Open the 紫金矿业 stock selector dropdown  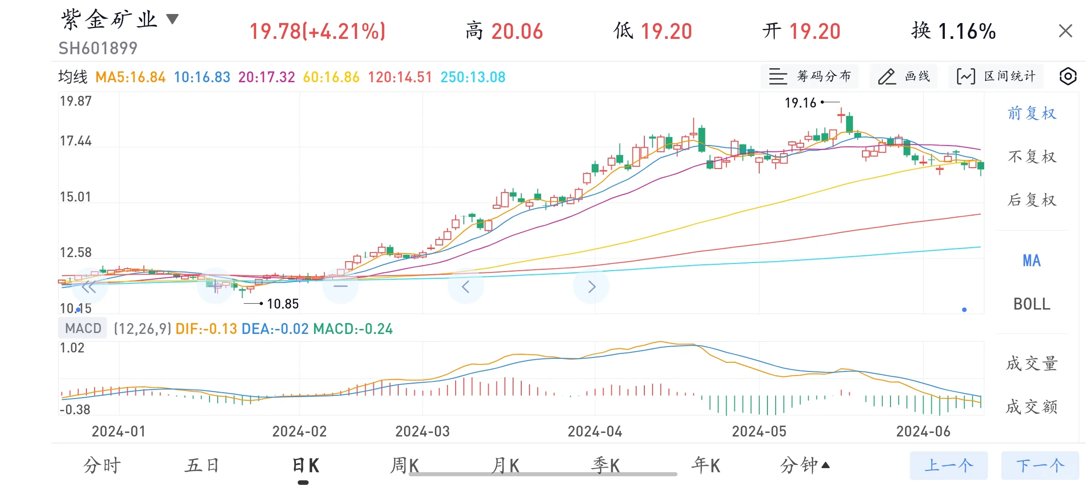point(120,20)
